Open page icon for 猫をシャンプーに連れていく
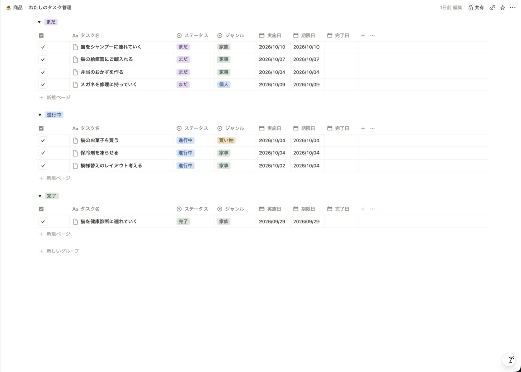 pyautogui.click(x=75, y=47)
